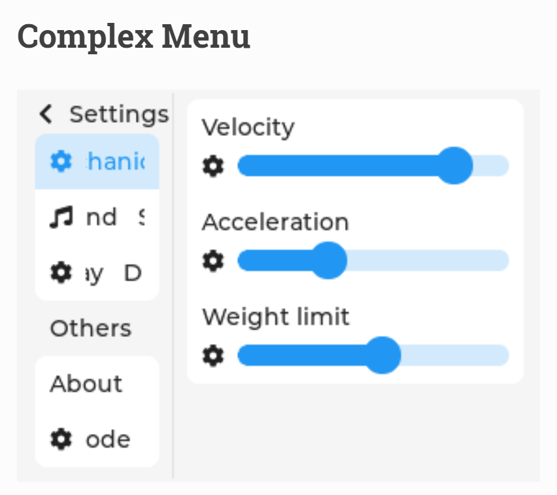Click the gear icon beside Weight limit slider
Screen dimensions: 557x495
(213, 355)
